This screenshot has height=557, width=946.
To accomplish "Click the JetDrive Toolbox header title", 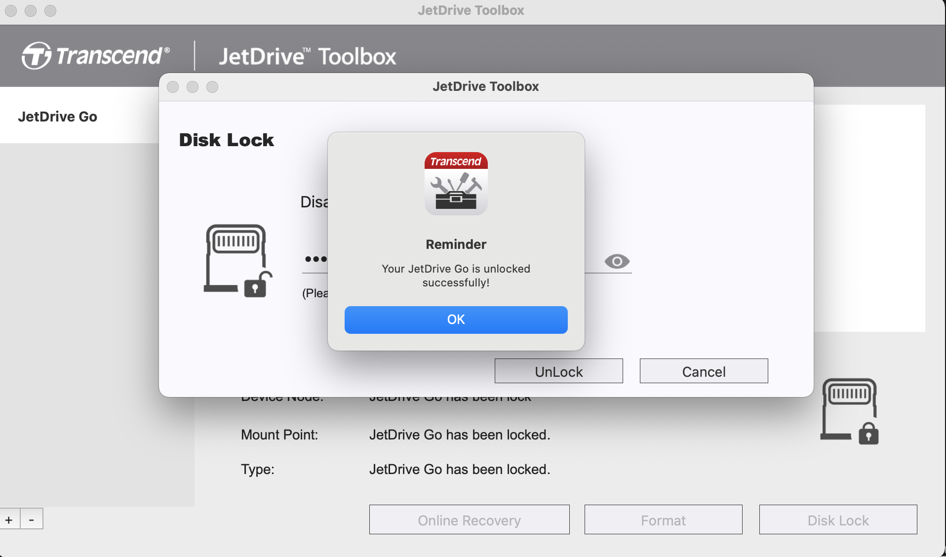I will tap(308, 56).
